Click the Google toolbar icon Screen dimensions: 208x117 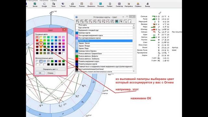44,5
